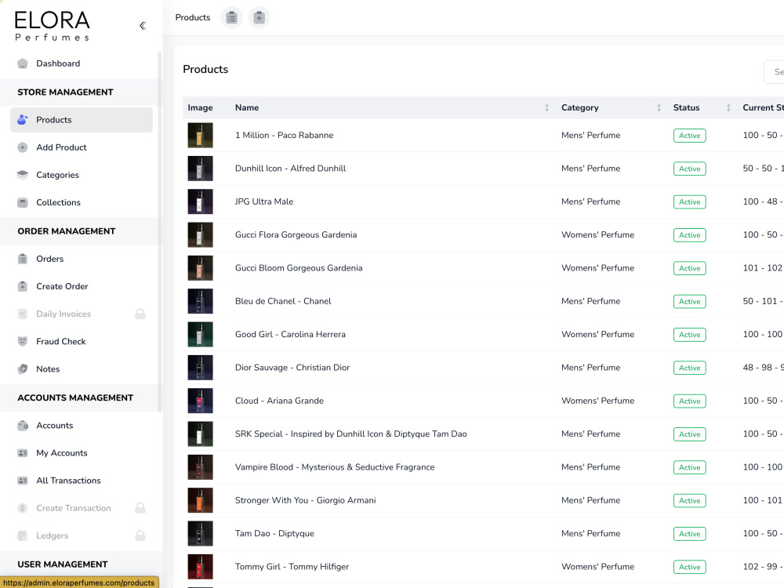Screen dimensions: 784x588
Task: Click product name Gucci Flora Gorgeous Gardenia
Action: coord(296,234)
